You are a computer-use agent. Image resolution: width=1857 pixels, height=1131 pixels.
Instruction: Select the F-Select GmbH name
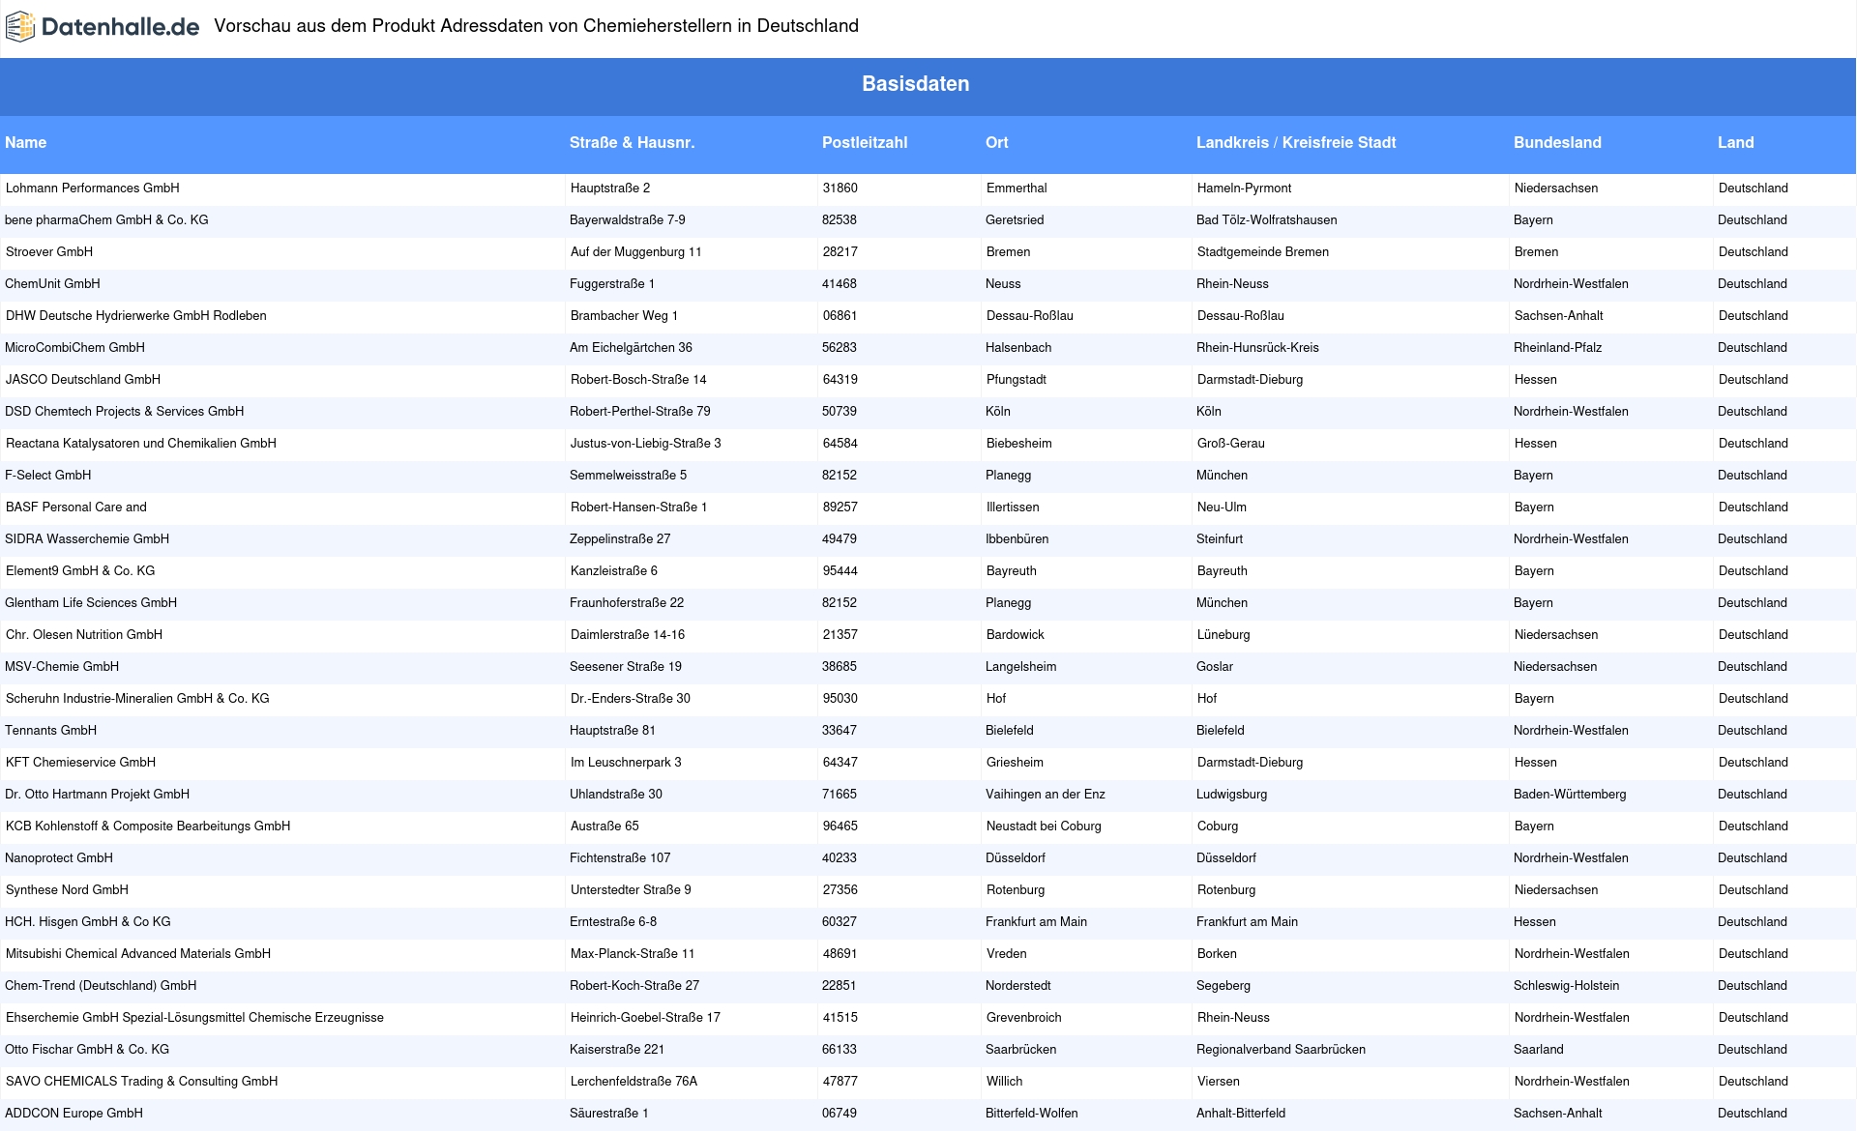47,476
